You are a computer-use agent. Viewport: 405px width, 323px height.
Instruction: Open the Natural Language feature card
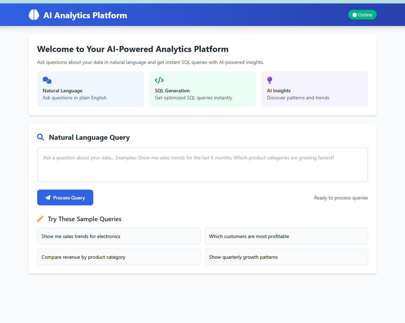click(90, 89)
